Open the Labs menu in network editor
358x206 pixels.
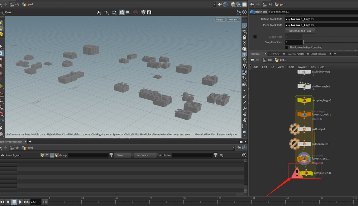click(312, 67)
